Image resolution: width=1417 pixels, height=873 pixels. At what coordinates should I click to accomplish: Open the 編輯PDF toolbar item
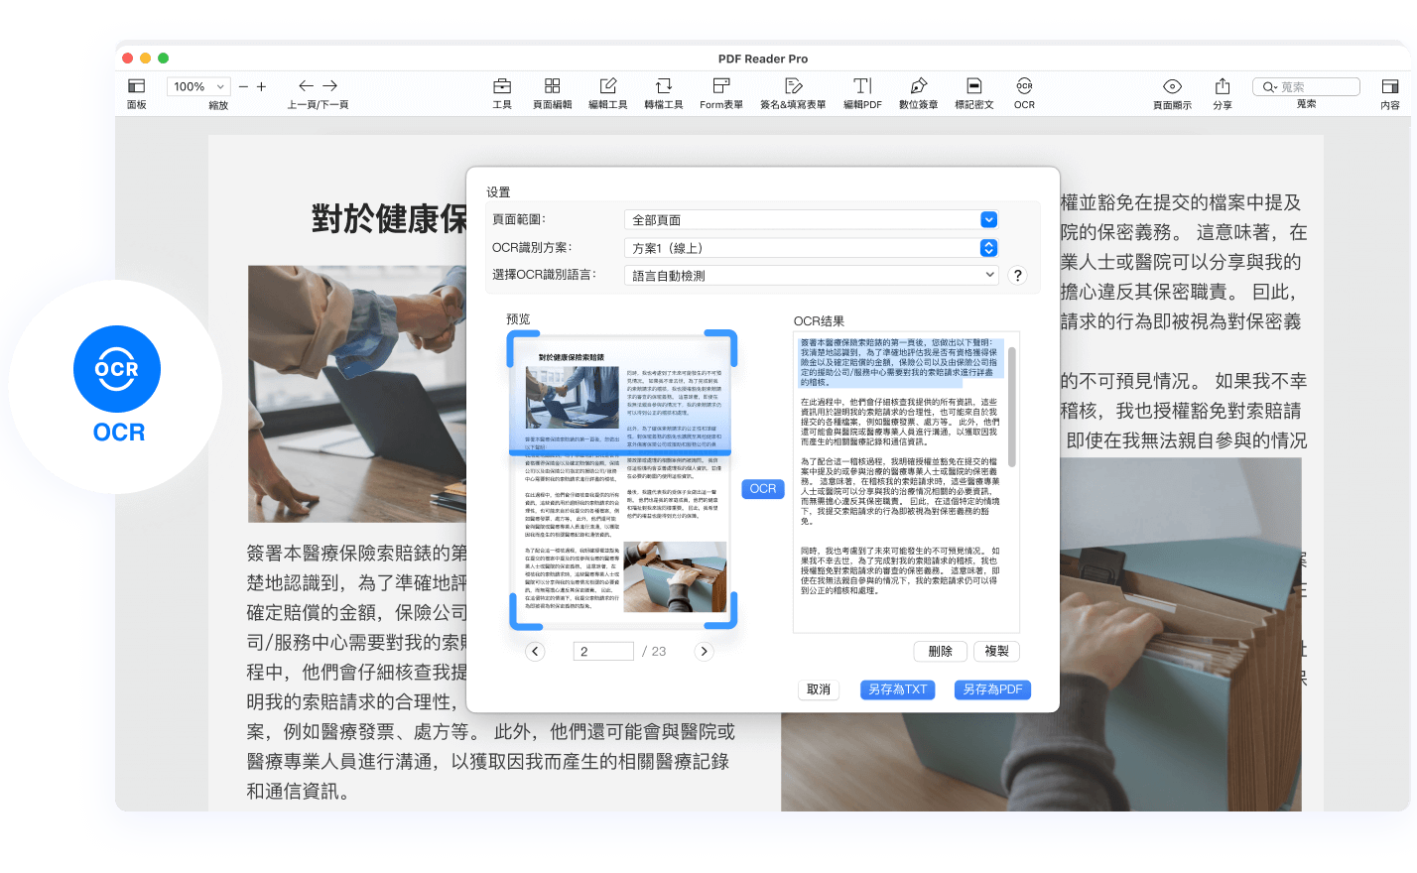tap(862, 87)
